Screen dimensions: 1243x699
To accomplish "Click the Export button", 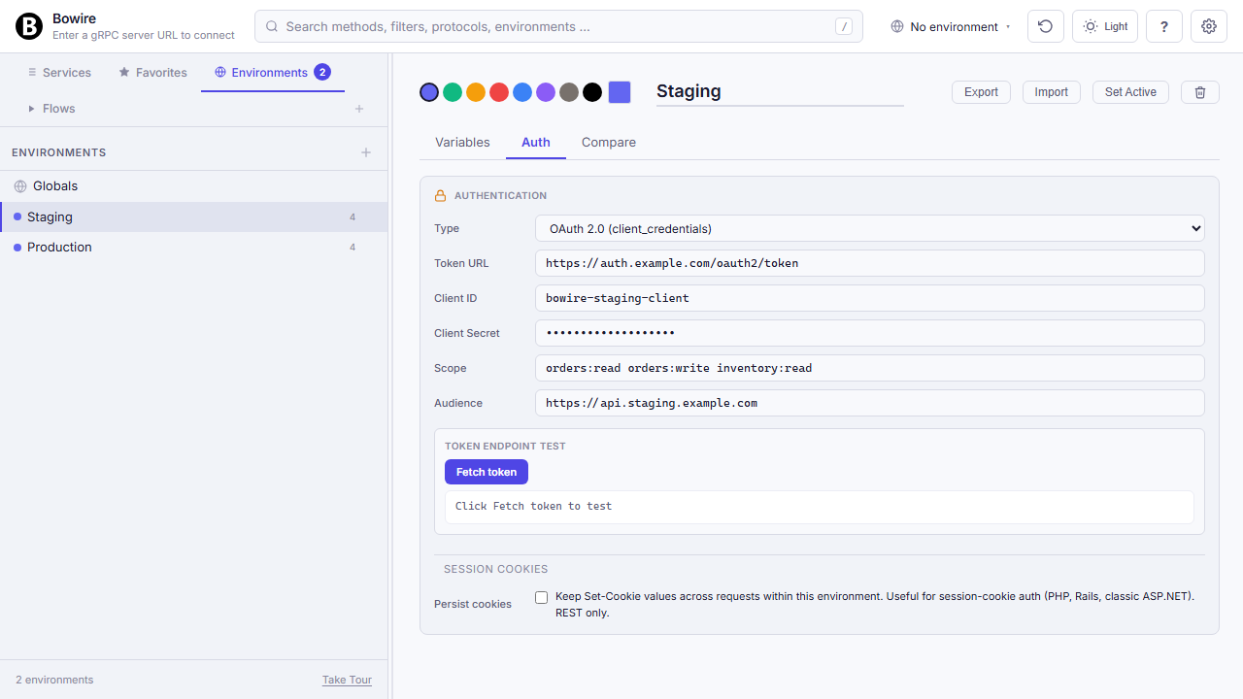I will [x=981, y=92].
